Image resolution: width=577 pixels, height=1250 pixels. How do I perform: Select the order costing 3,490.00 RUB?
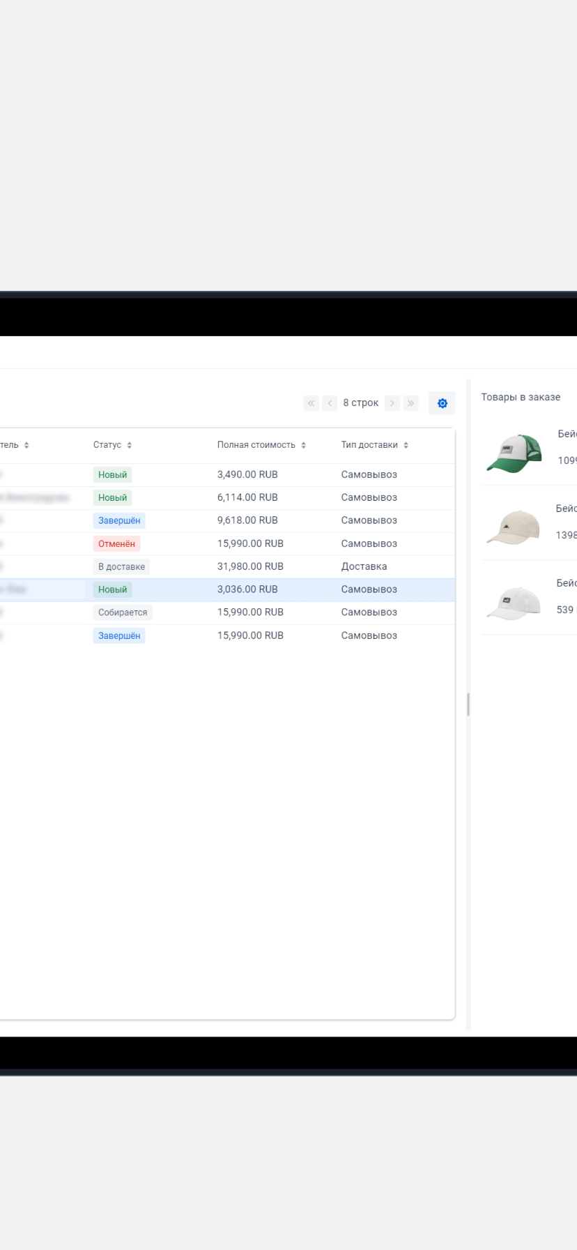pyautogui.click(x=247, y=474)
